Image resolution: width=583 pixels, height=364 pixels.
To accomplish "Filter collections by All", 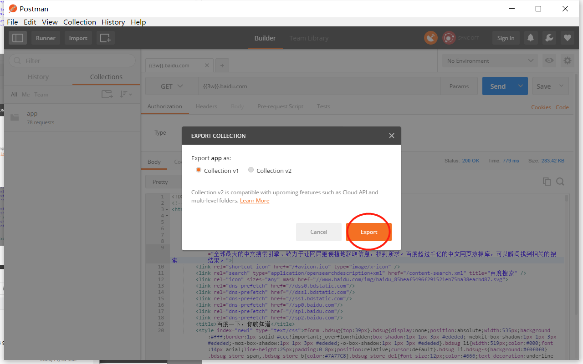I will coord(14,95).
